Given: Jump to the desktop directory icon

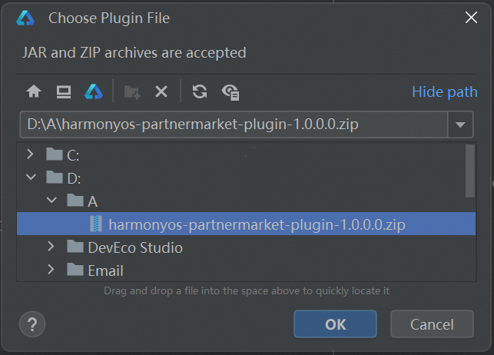Looking at the screenshot, I should pos(64,91).
